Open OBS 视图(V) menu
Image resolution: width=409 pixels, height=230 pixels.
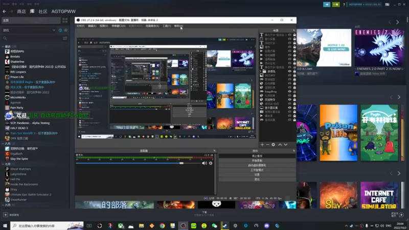click(x=104, y=26)
